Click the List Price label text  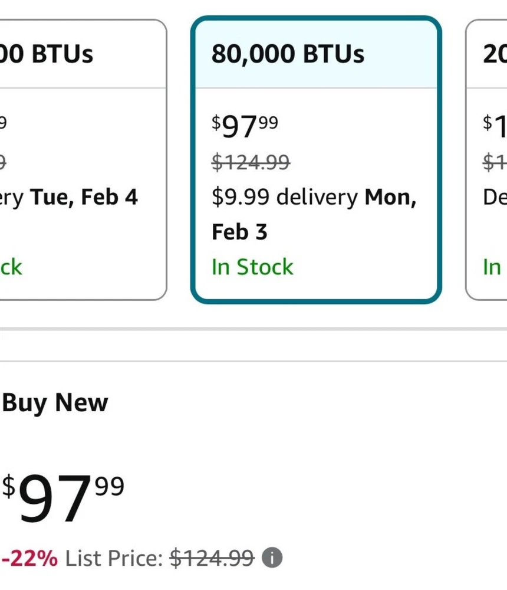(x=113, y=557)
